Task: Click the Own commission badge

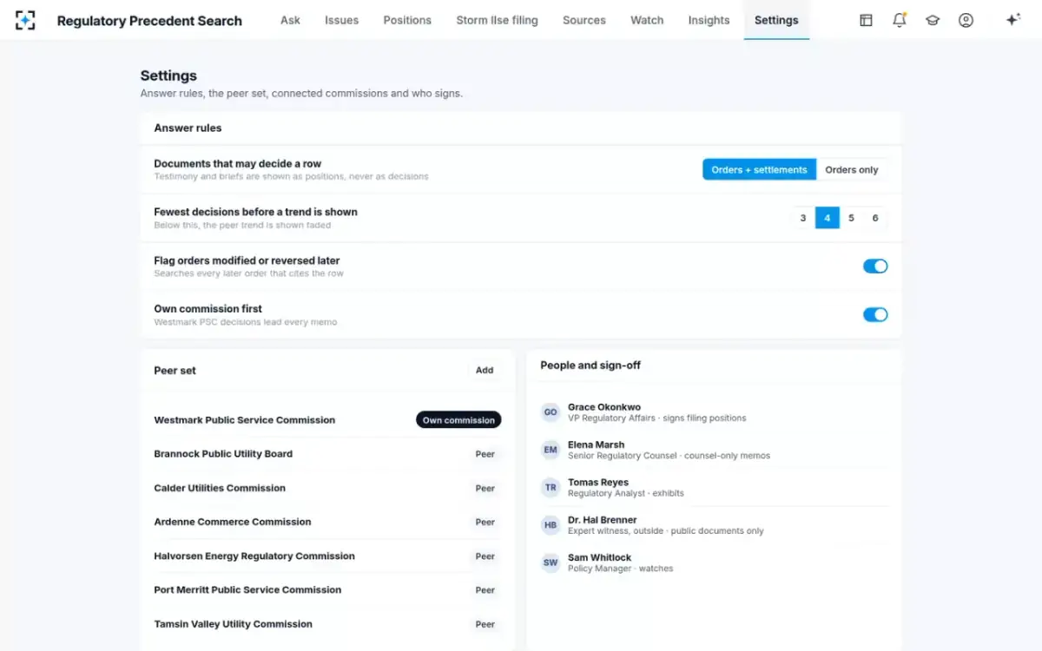Action: pyautogui.click(x=458, y=420)
